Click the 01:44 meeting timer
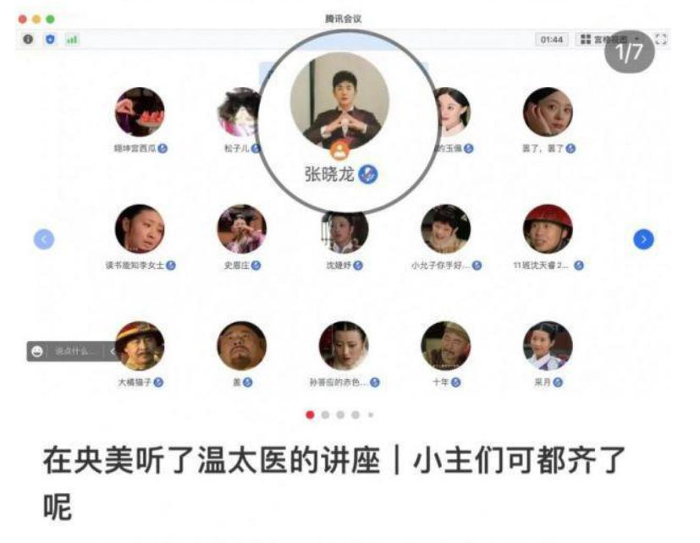The image size is (700, 543). 551,39
